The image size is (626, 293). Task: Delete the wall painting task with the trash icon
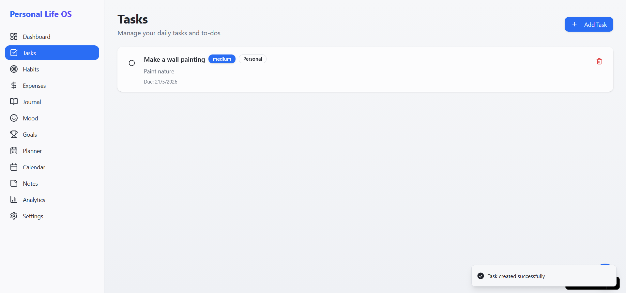(599, 61)
